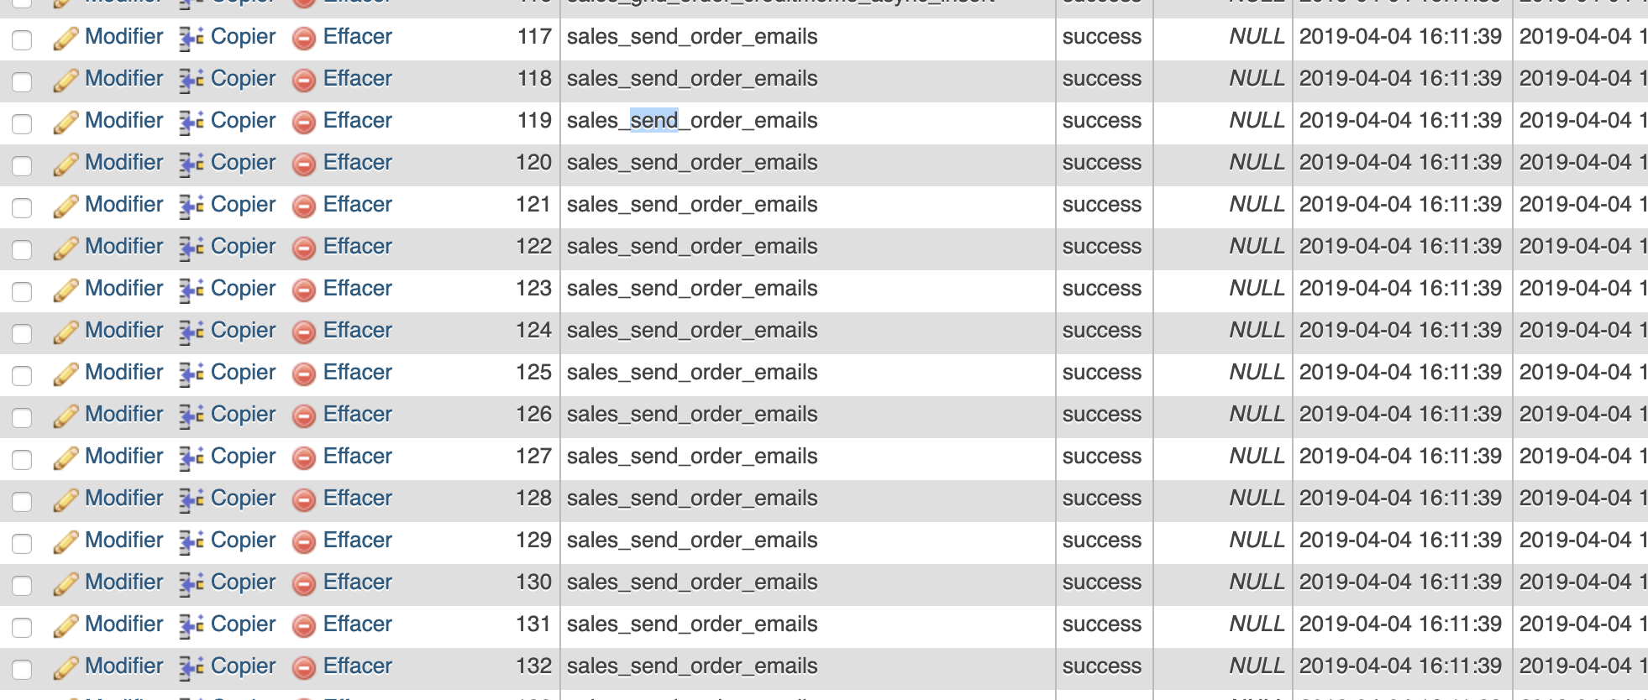Click the red delete icon for row 128
1648x700 pixels.
click(x=304, y=500)
